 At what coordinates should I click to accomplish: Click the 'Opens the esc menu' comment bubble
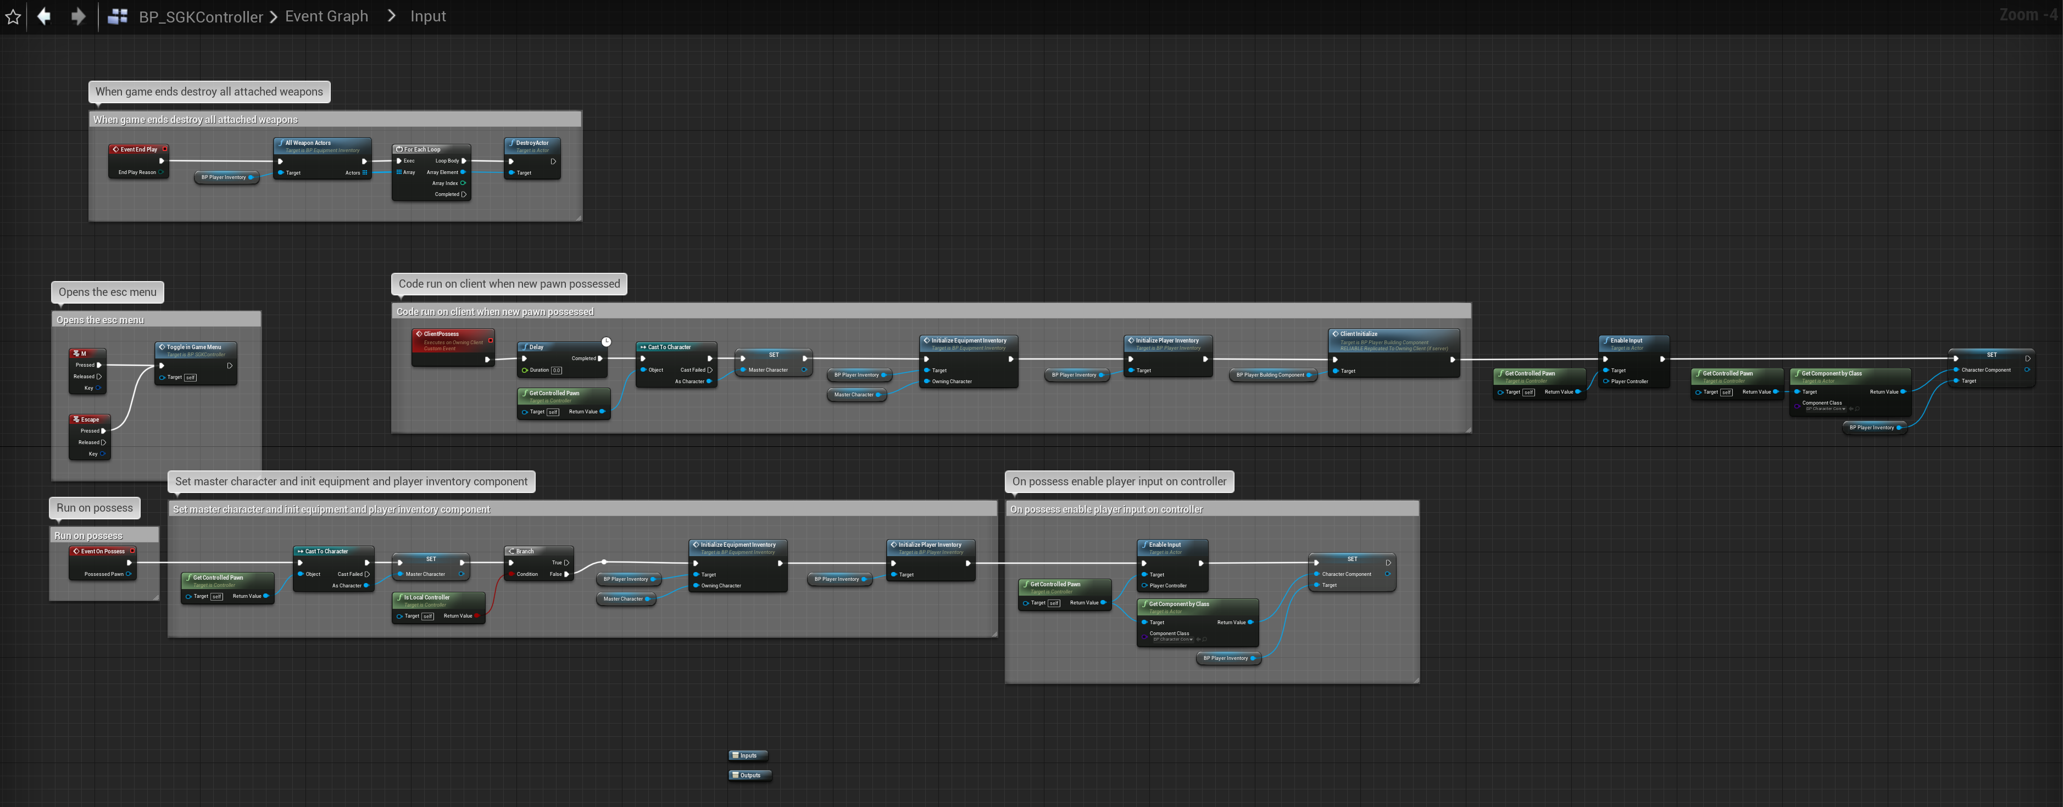click(x=107, y=292)
